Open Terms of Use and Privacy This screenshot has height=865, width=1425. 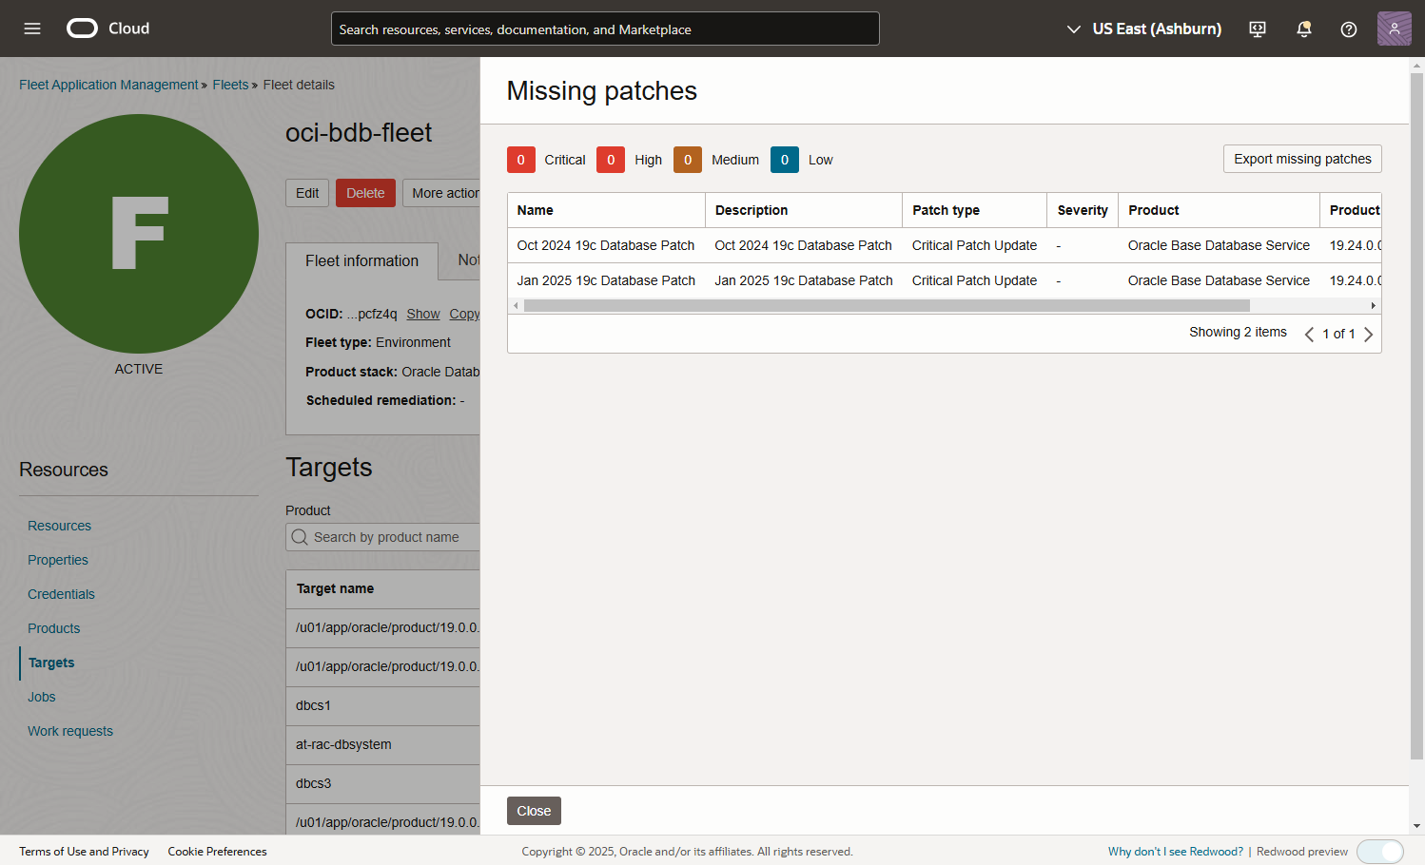click(84, 852)
